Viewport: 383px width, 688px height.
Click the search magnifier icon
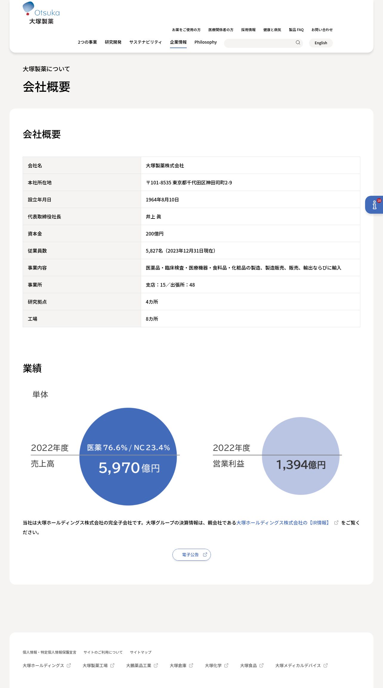(298, 43)
